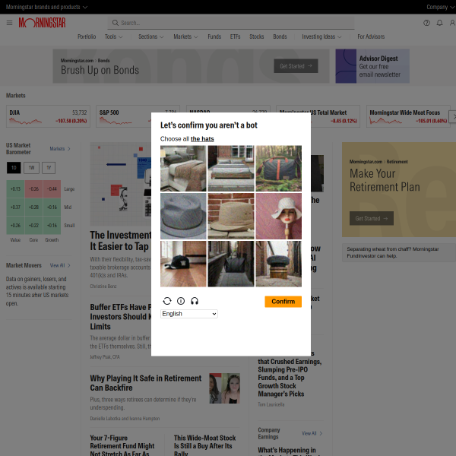This screenshot has width=456, height=456.
Task: Click the hats link in captcha prompt
Action: pyautogui.click(x=202, y=139)
